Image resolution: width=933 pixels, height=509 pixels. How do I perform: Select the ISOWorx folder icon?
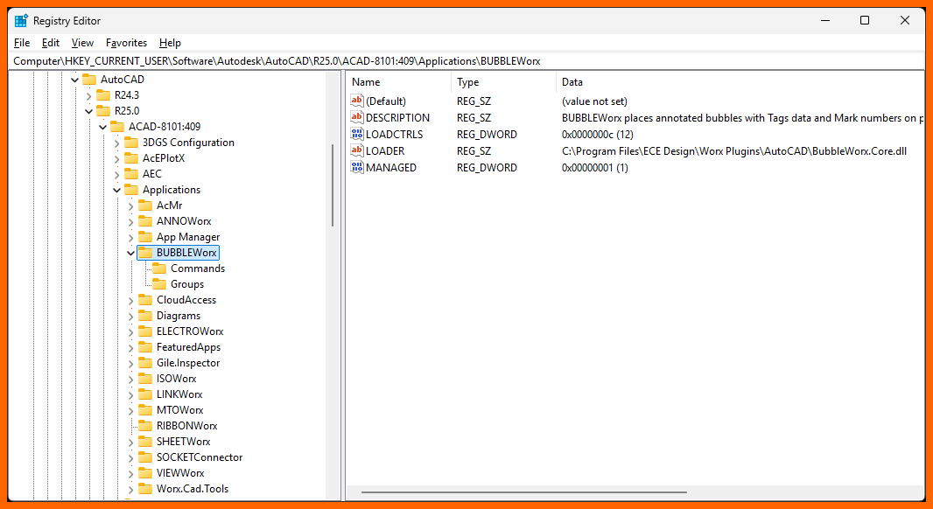click(x=145, y=379)
